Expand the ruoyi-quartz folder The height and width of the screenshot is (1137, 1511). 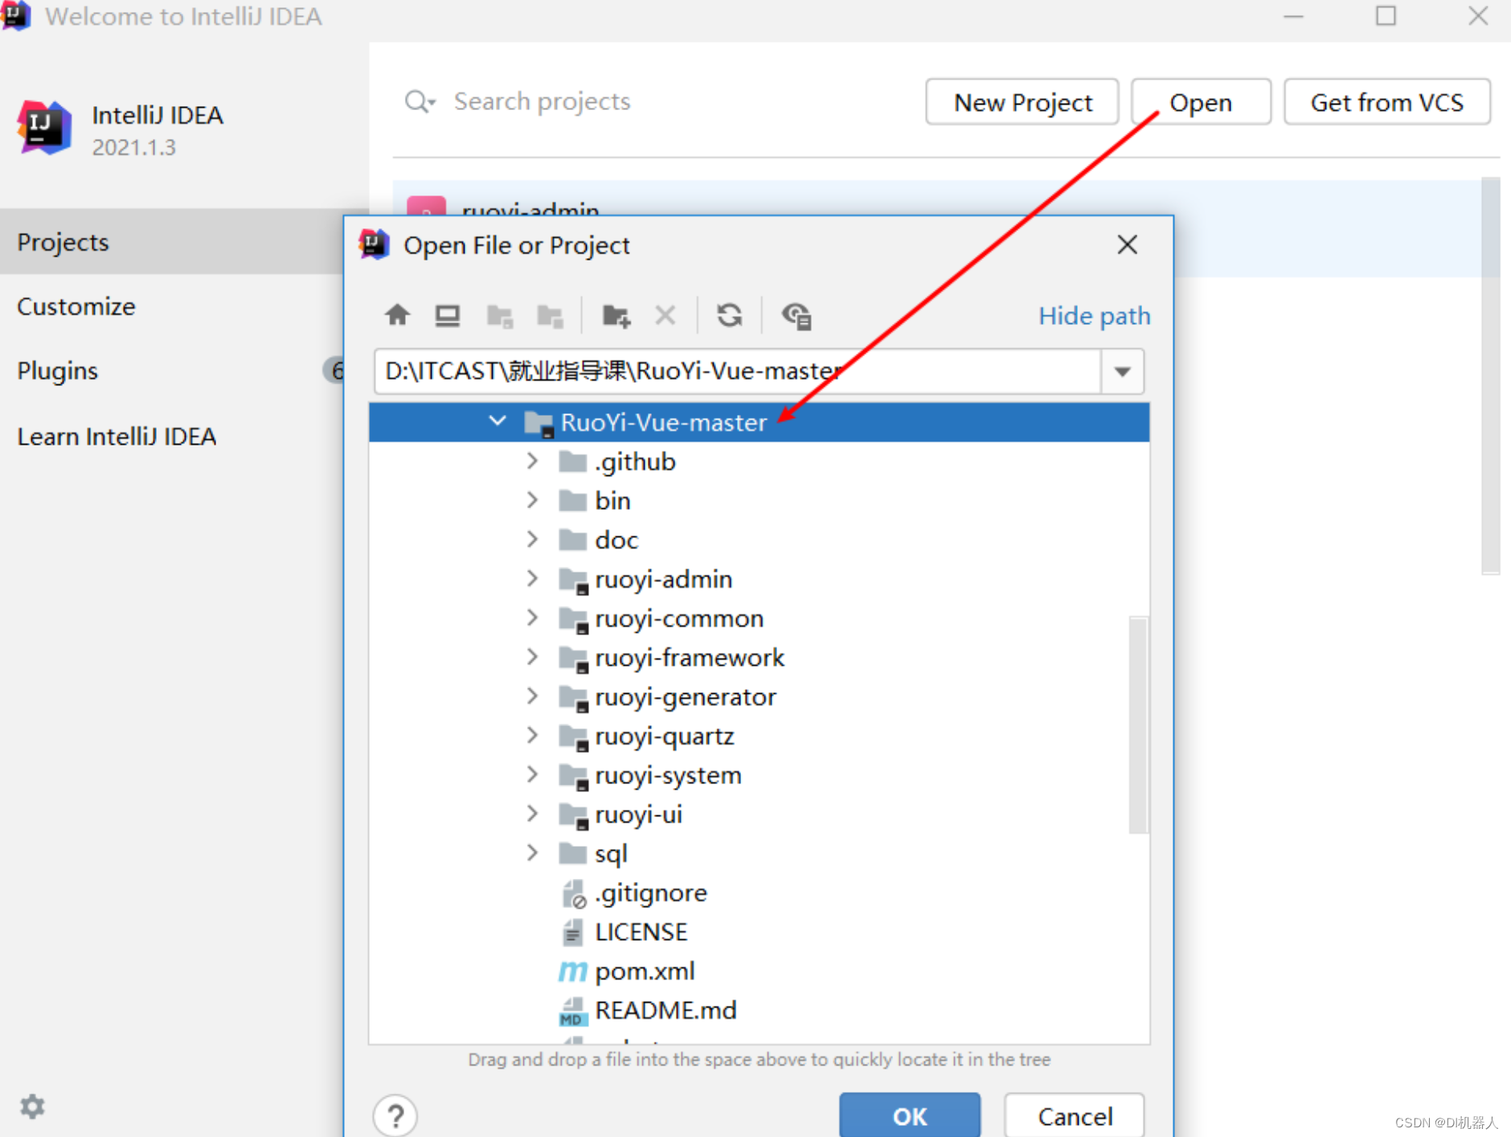coord(532,735)
